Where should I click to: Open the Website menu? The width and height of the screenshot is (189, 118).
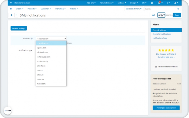pos(74,9)
